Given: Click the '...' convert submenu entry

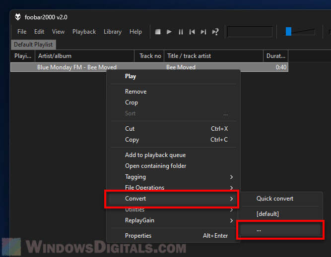Looking at the screenshot, I should coord(281,230).
